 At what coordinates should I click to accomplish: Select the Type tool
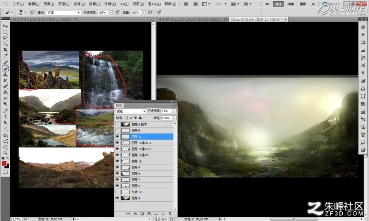pos(6,116)
